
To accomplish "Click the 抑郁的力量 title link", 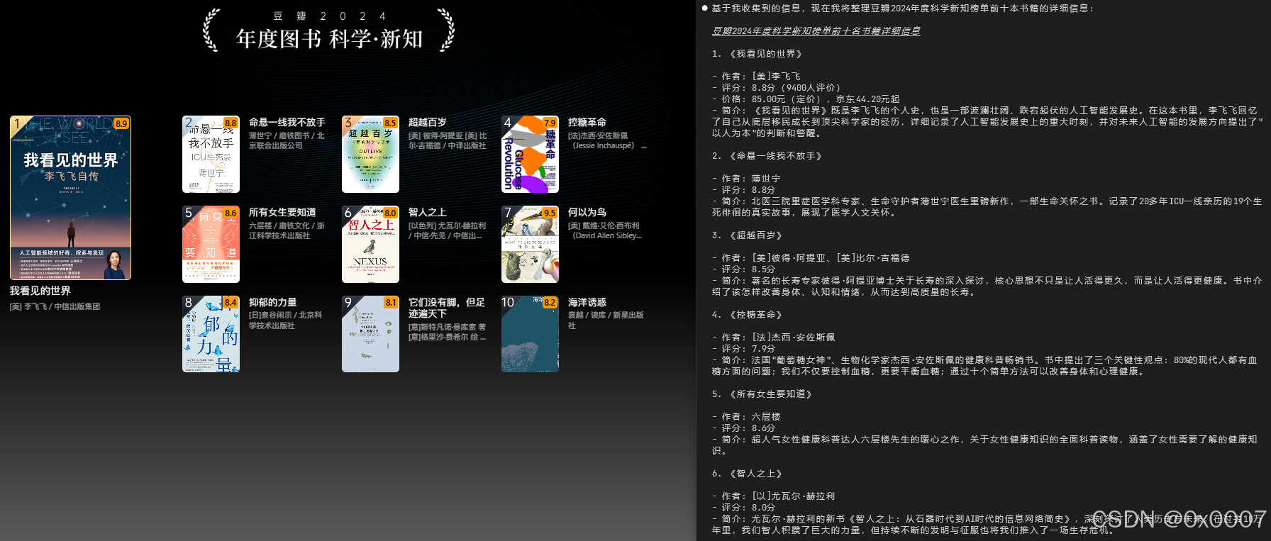I will (x=273, y=303).
